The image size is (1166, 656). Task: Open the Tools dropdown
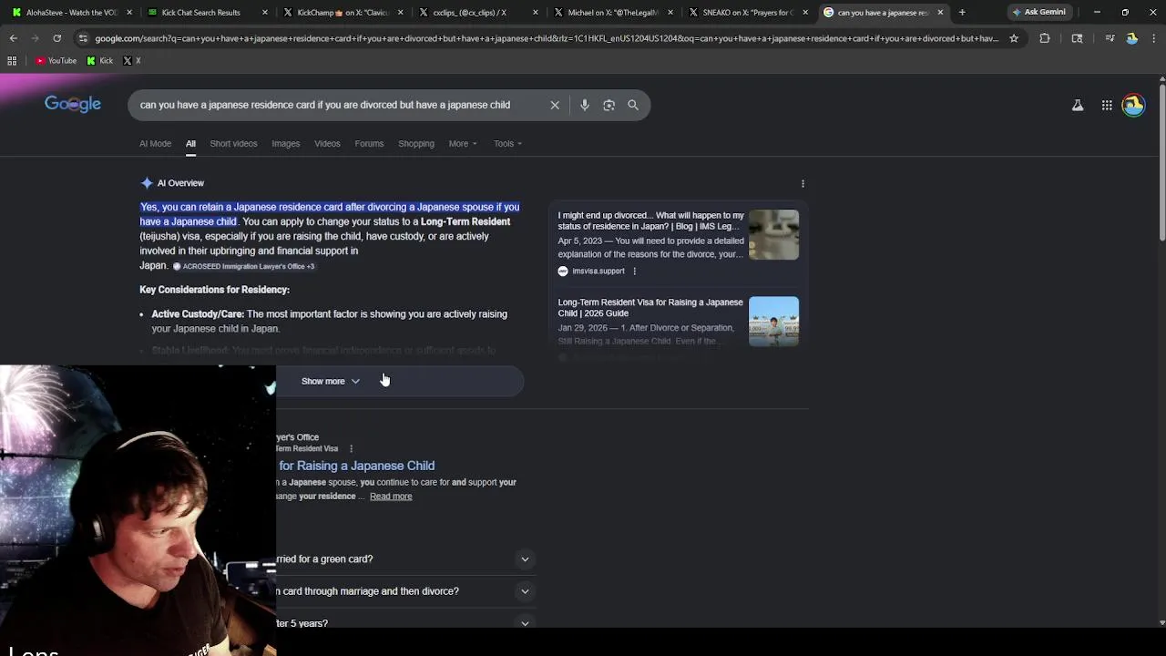(x=508, y=143)
